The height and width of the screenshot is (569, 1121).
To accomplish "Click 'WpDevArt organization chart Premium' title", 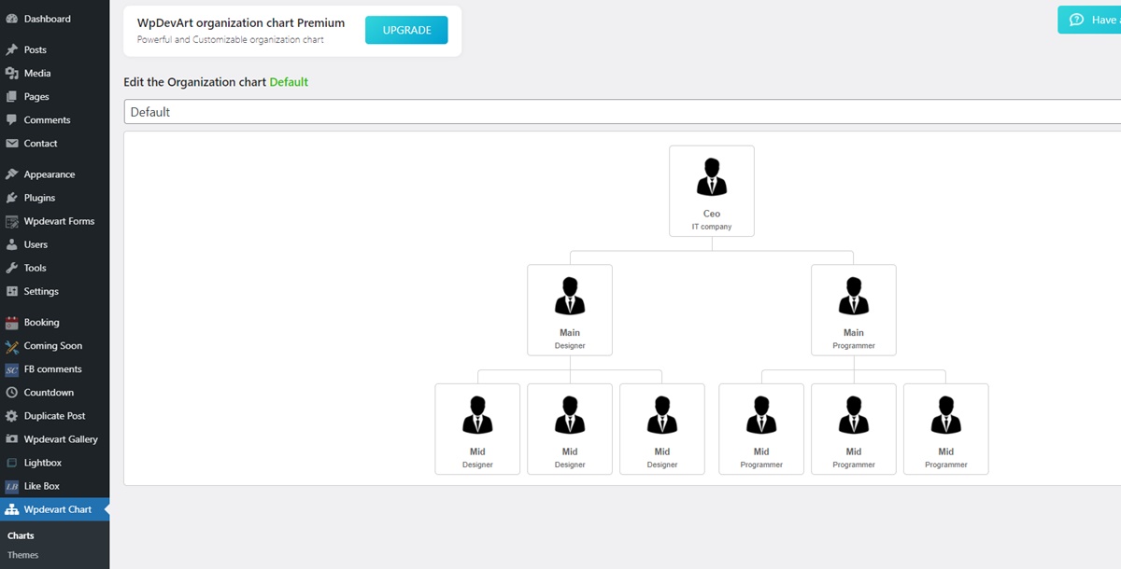I will pyautogui.click(x=241, y=23).
